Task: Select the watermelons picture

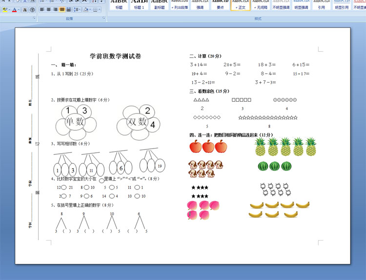Action: (275, 167)
